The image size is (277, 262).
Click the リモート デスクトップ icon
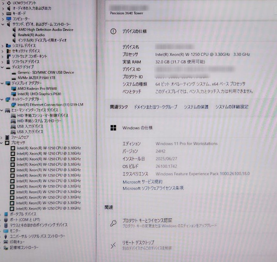[113, 245]
